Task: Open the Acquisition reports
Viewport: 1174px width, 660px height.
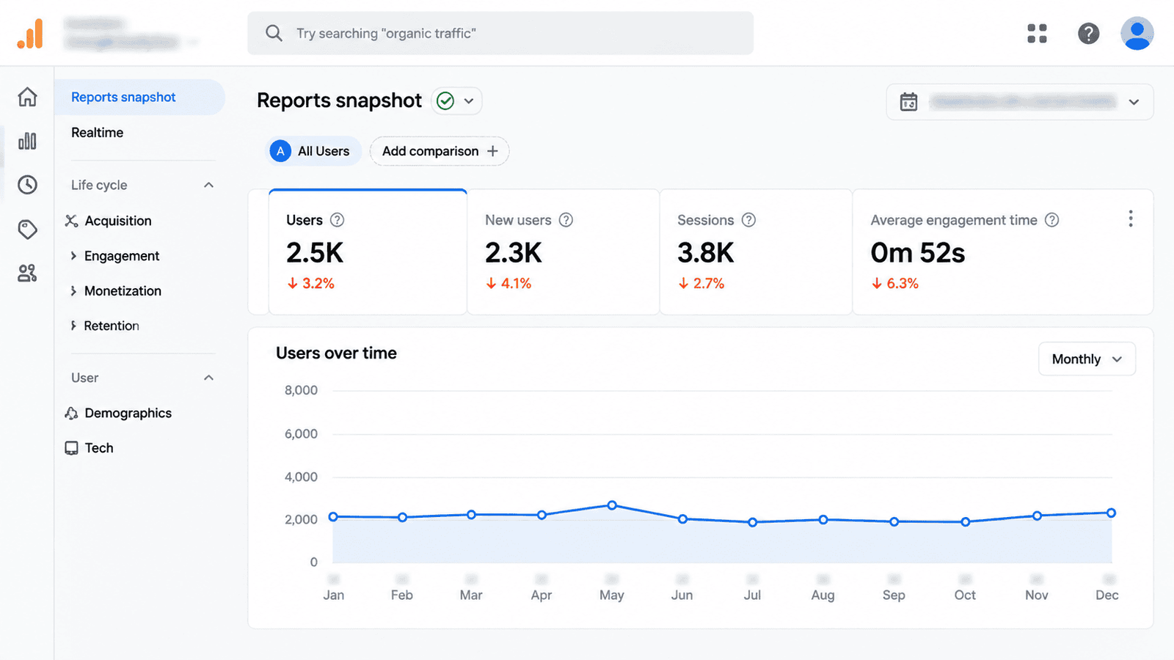Action: (118, 221)
